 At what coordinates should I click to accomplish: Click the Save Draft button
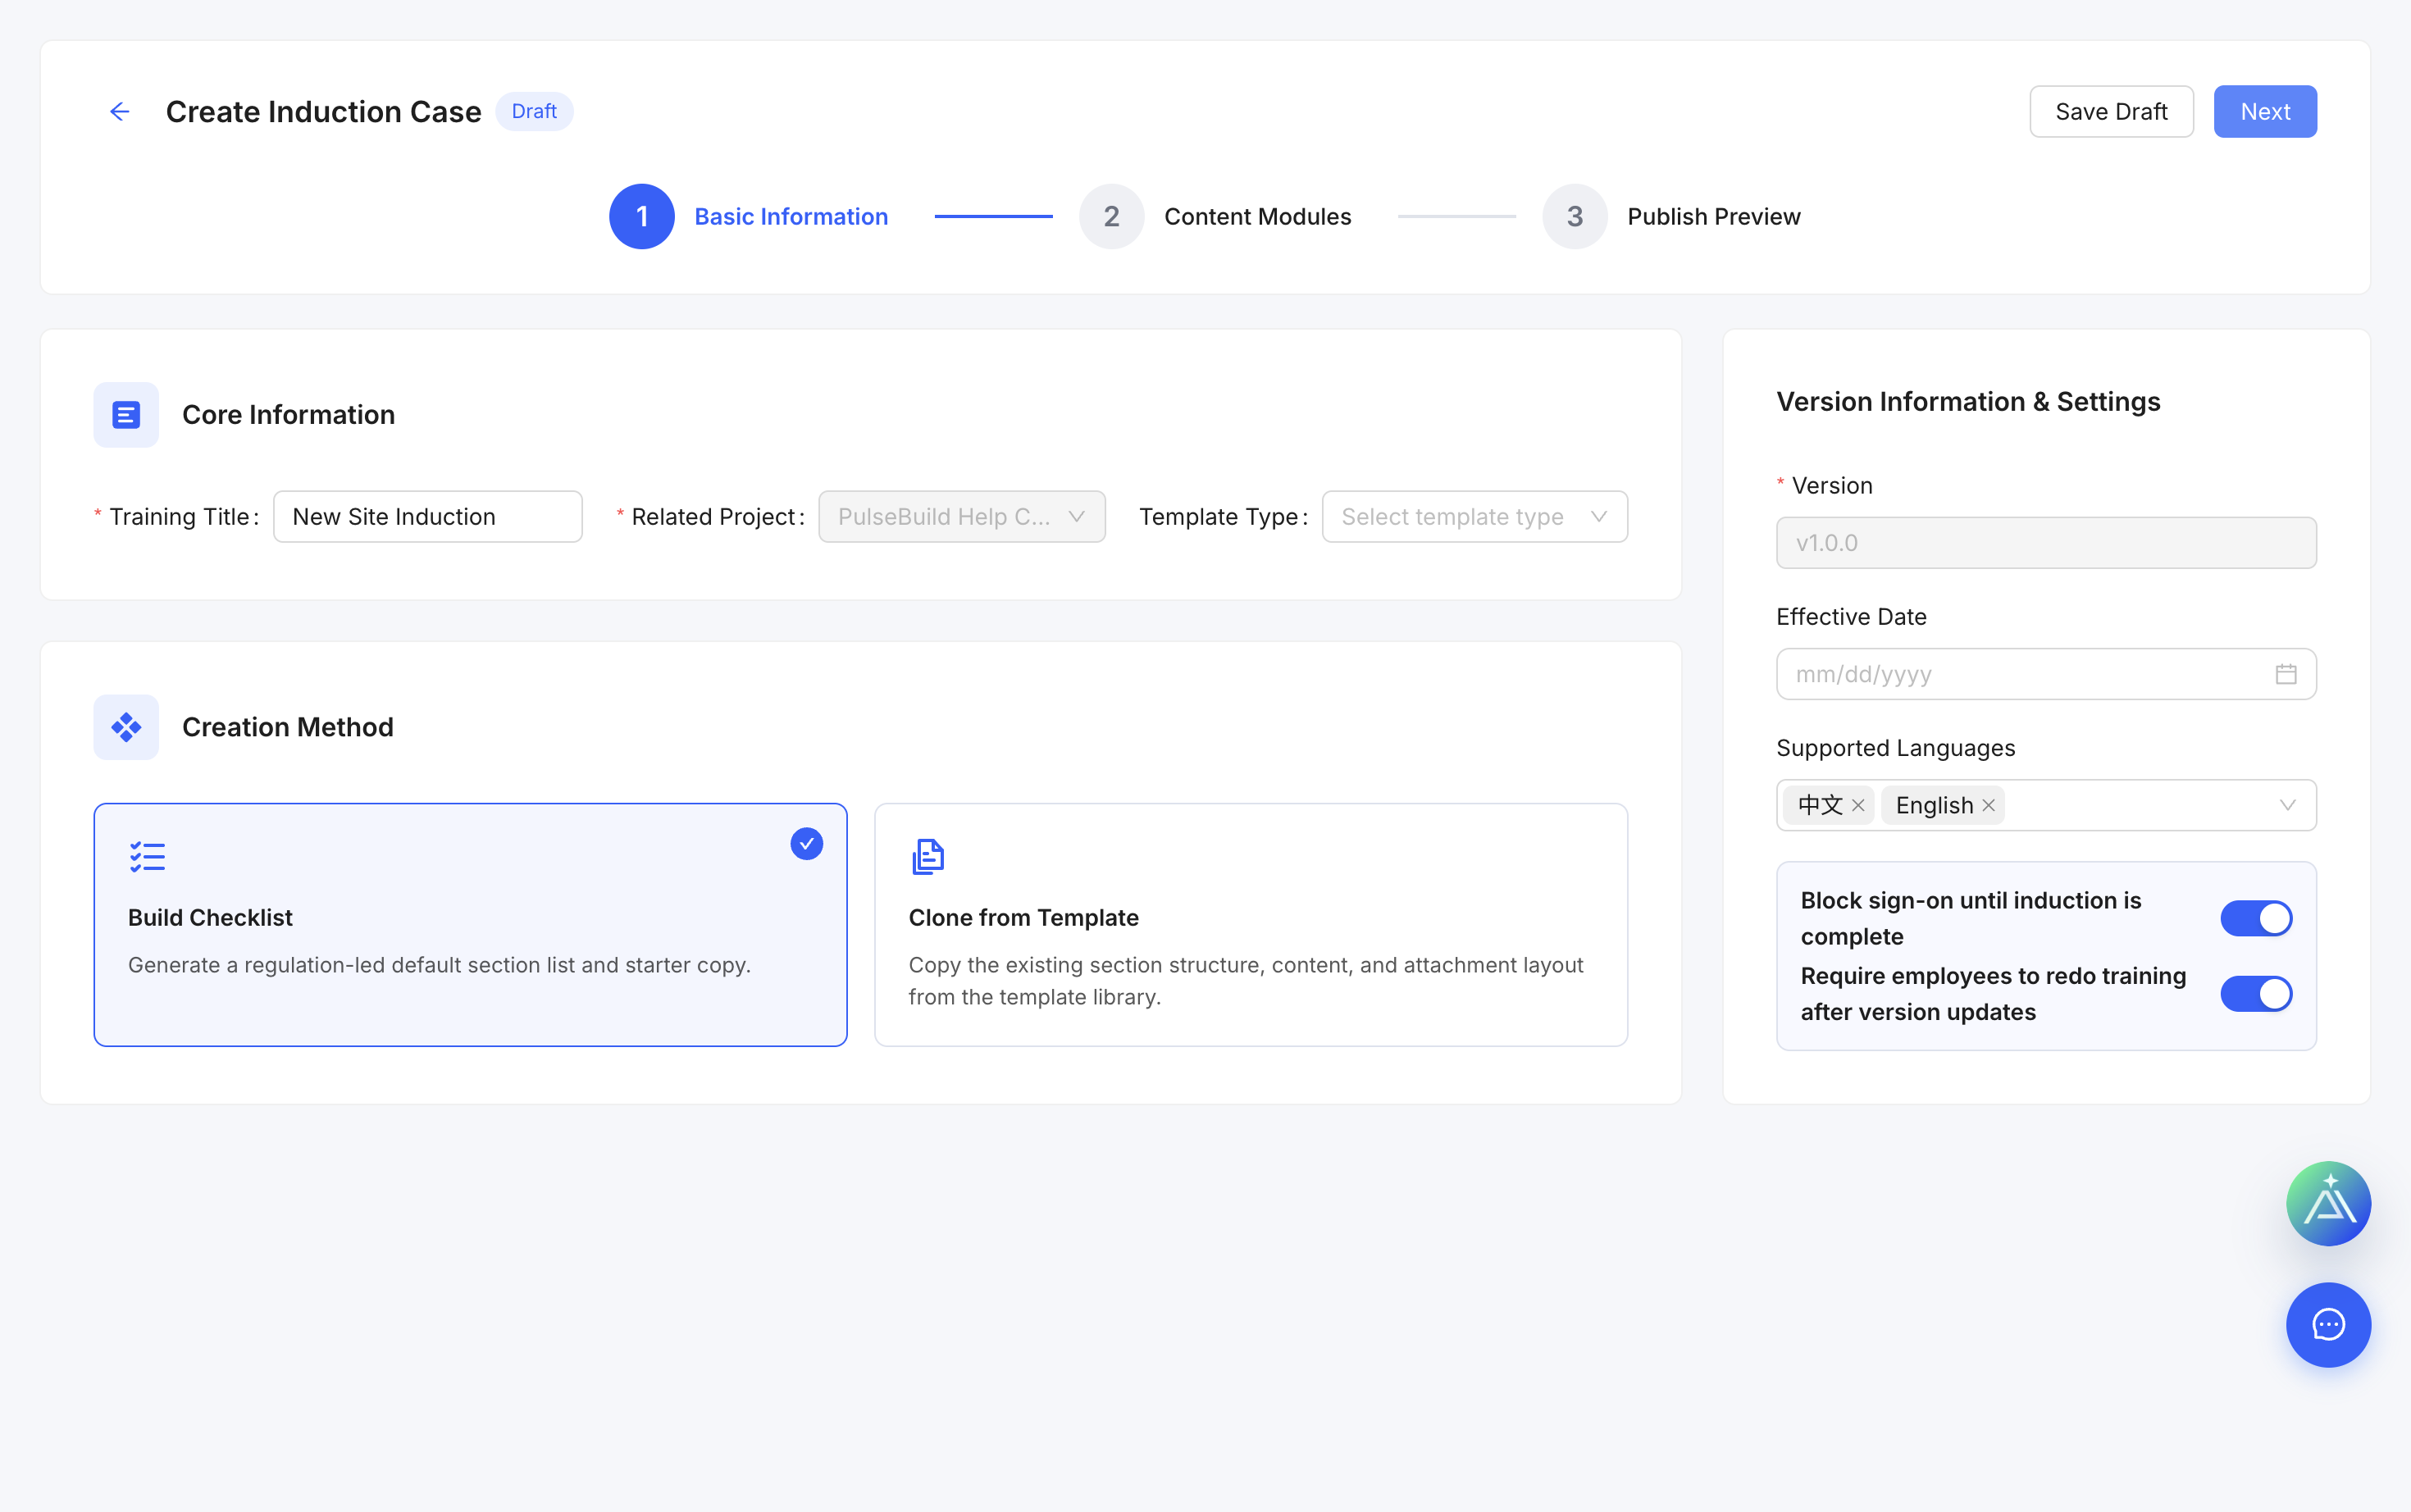[x=2111, y=111]
